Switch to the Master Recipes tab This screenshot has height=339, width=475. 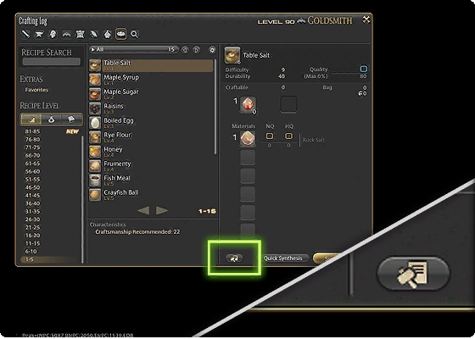pos(72,119)
